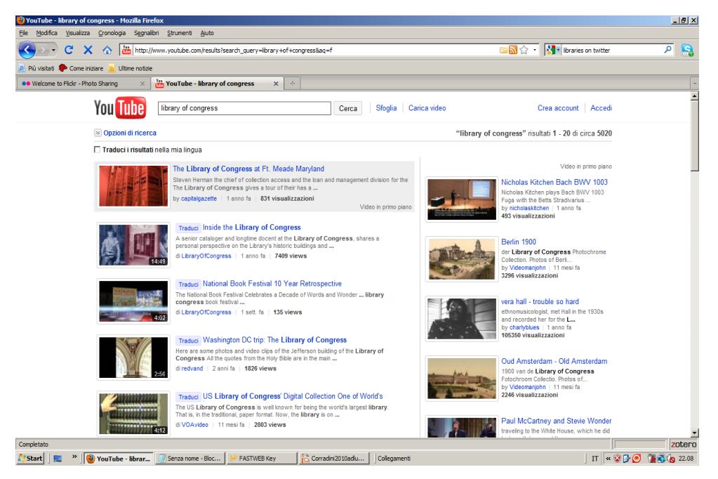Open a new tab with the plus button
This screenshot has width=718, height=479.
292,84
